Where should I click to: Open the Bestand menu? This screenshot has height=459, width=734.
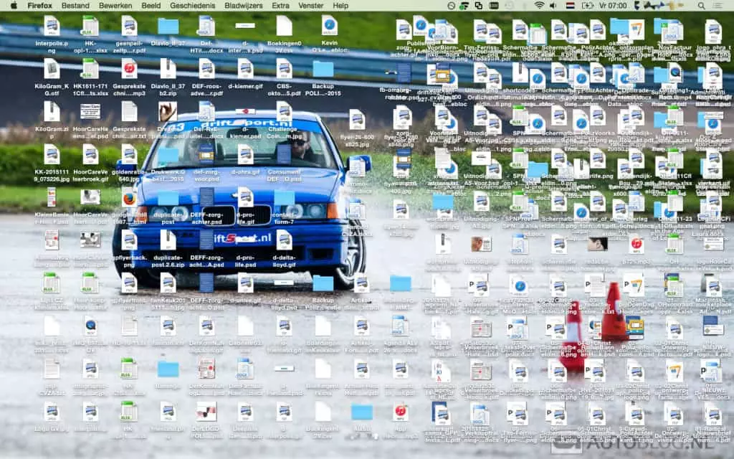click(75, 6)
